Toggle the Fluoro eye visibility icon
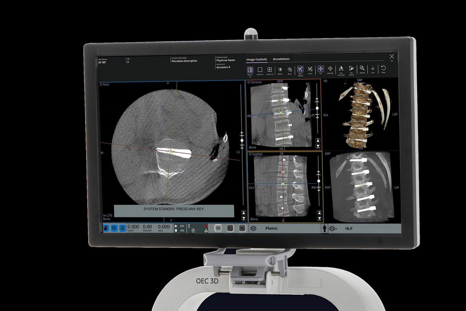This screenshot has height=311, width=466. 254,228
